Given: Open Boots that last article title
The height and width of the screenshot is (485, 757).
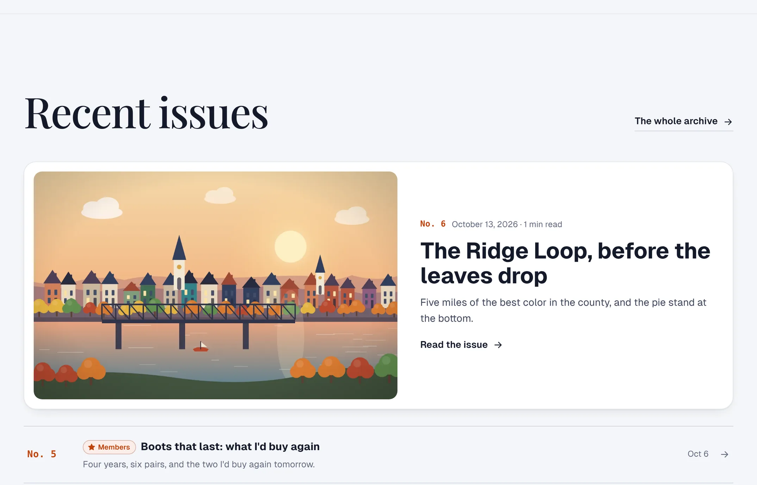Looking at the screenshot, I should tap(230, 447).
